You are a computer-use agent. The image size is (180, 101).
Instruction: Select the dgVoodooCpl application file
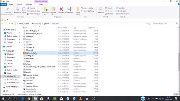coord(61,53)
